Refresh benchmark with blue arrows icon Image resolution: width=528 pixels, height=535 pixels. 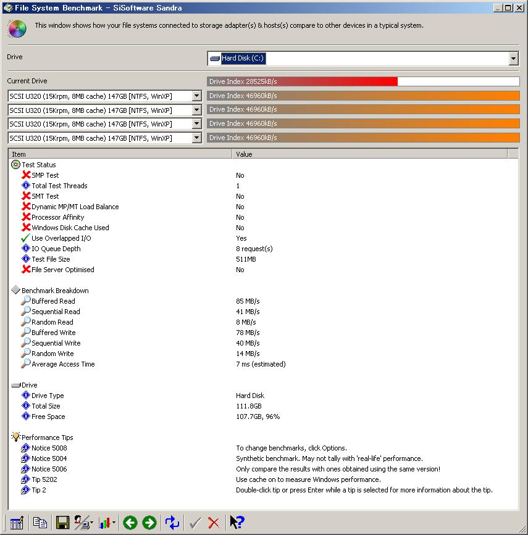click(x=172, y=523)
